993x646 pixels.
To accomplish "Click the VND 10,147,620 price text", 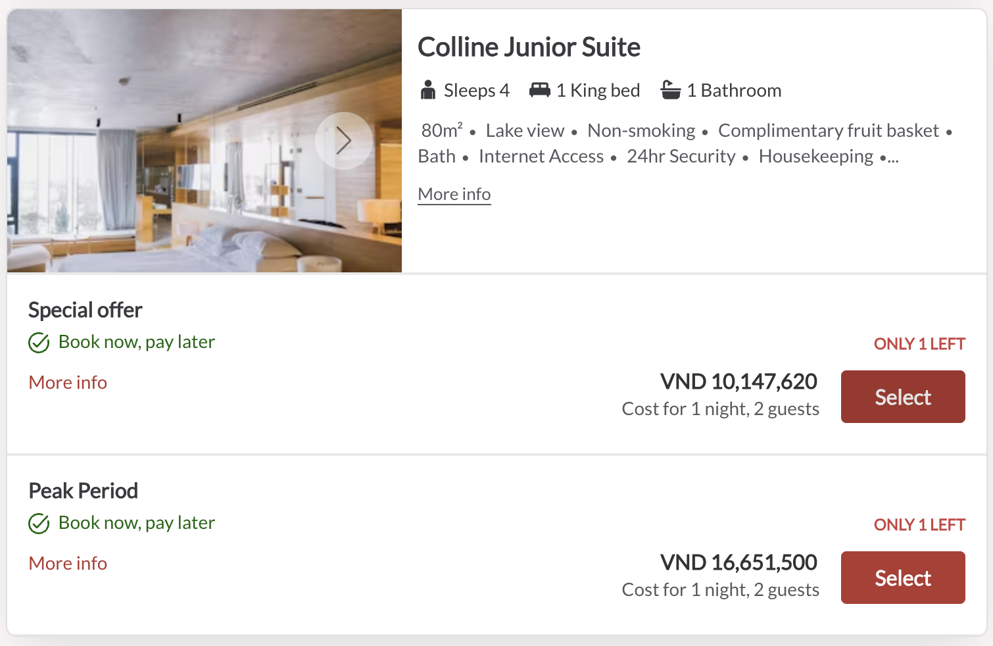I will [739, 382].
